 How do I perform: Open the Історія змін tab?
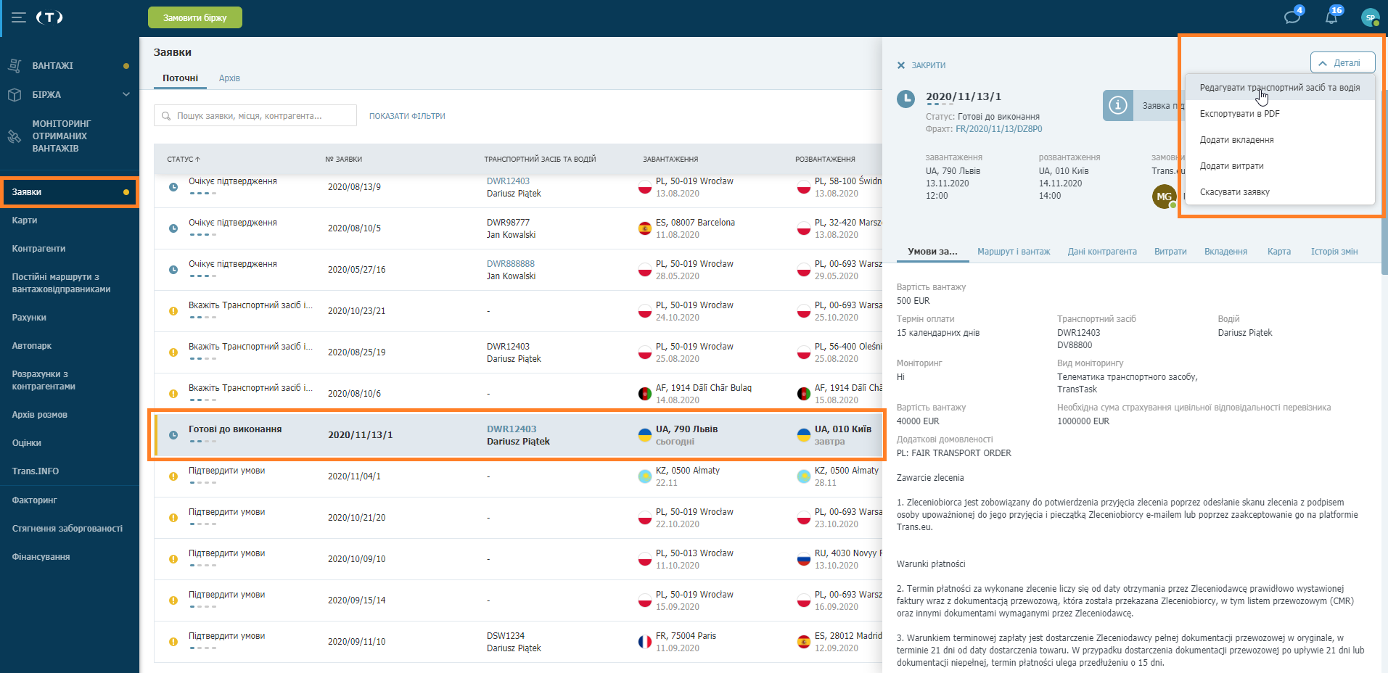click(x=1334, y=252)
